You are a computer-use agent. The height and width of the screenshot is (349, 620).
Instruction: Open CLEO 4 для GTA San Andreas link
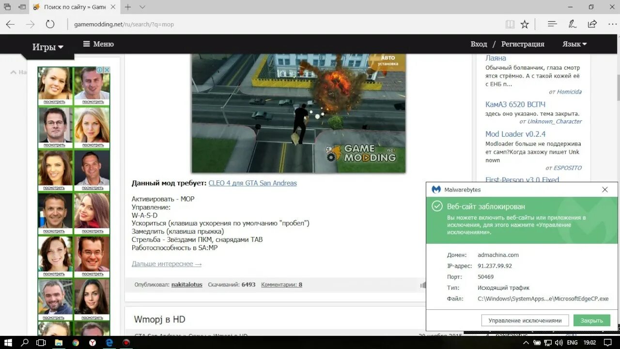coord(252,183)
